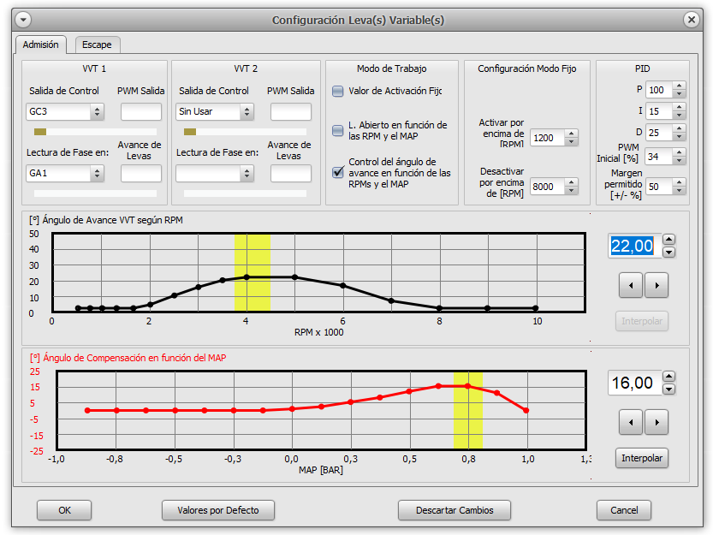713x535 pixels.
Task: Switch to the Escape tab
Action: coord(97,45)
